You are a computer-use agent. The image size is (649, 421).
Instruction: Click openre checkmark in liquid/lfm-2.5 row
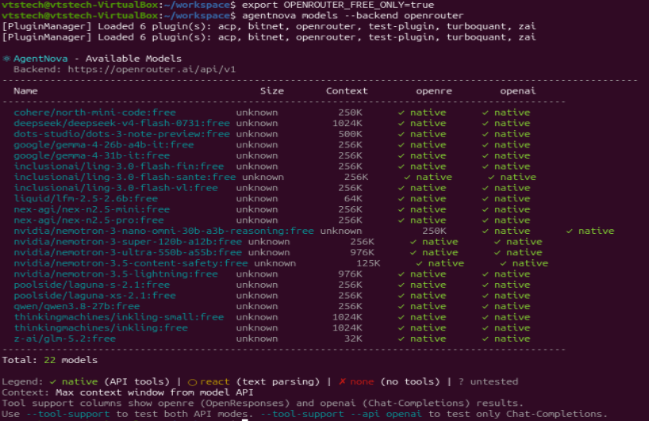401,198
